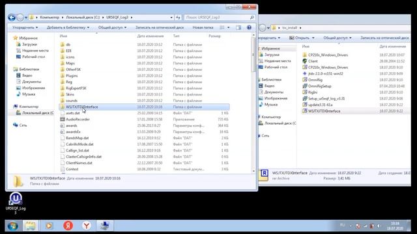Select the CabrilloMode.dat file

click(79, 144)
